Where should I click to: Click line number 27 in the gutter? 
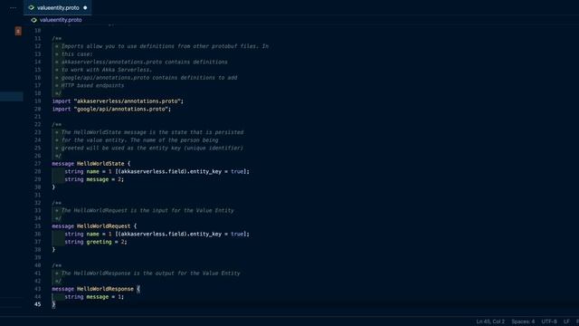coord(38,164)
